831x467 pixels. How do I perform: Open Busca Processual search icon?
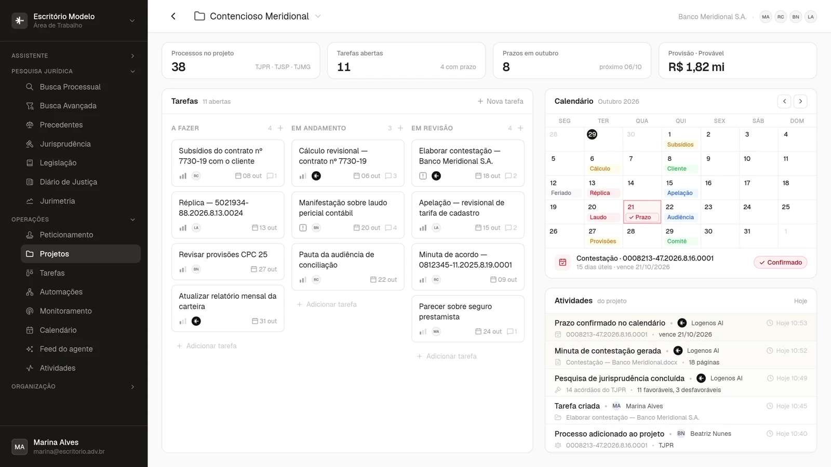click(30, 87)
